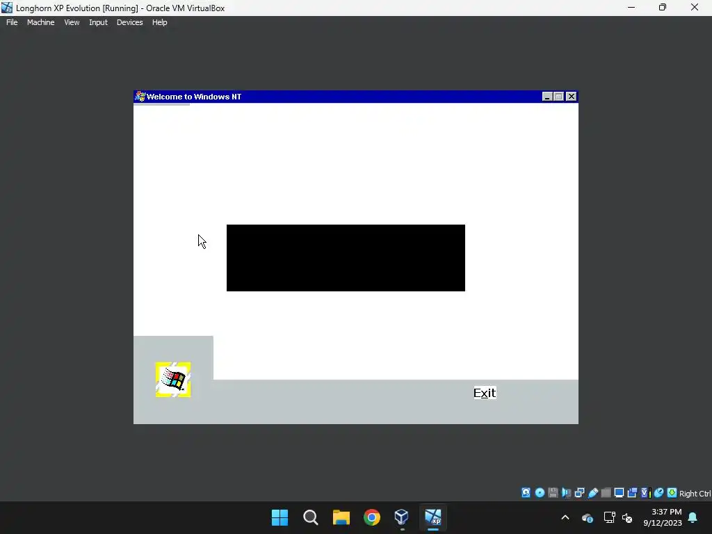Click the floppy disk indicator
Viewport: 712px width, 534px height.
[553, 493]
